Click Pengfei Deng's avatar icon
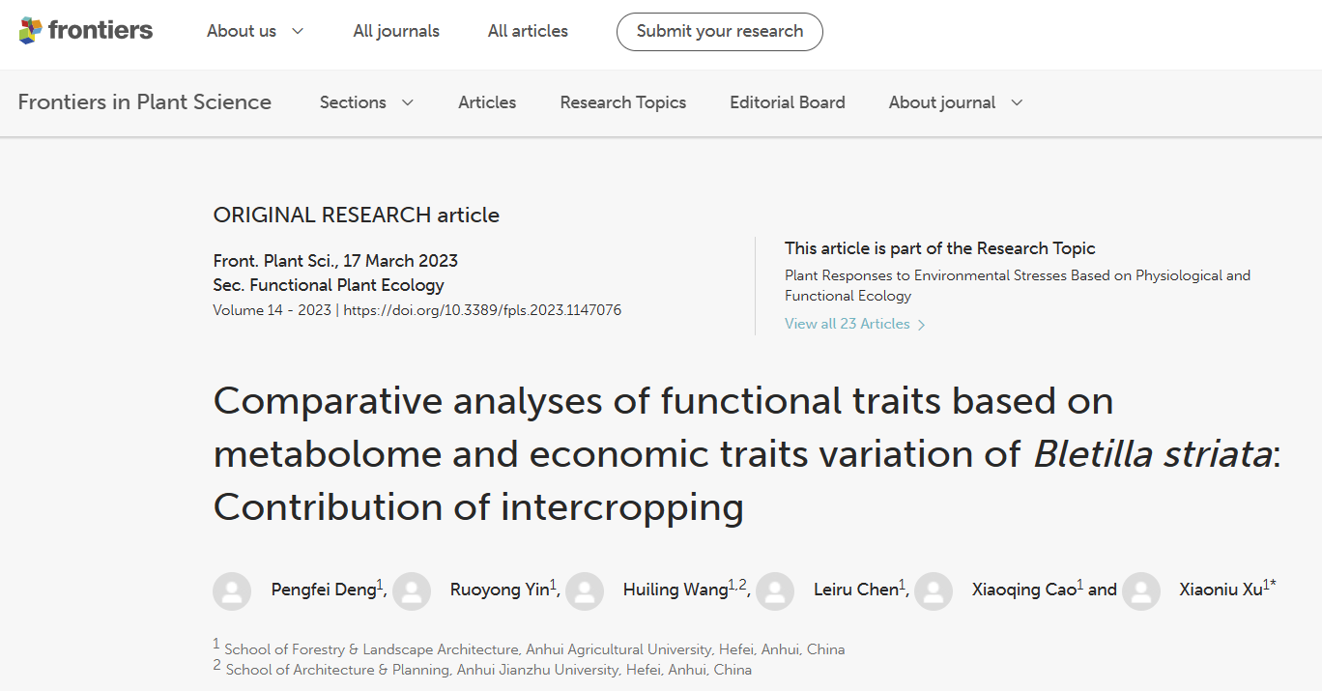Image resolution: width=1322 pixels, height=691 pixels. click(x=232, y=590)
